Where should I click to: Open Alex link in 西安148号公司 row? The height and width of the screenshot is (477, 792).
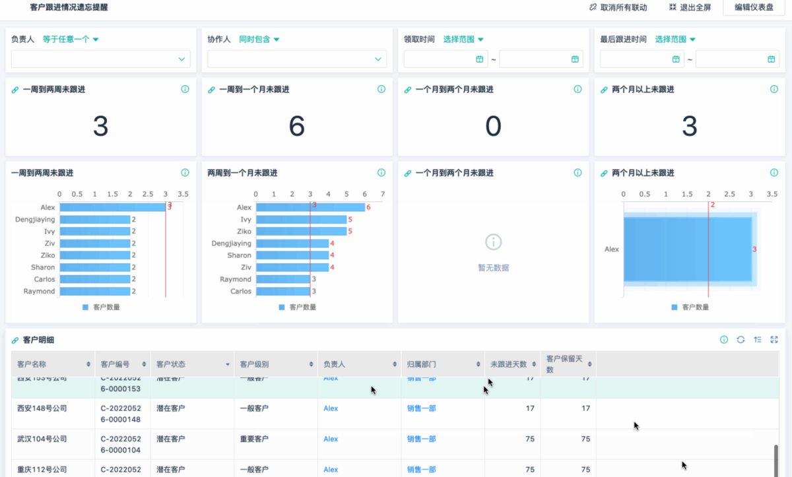click(x=331, y=408)
